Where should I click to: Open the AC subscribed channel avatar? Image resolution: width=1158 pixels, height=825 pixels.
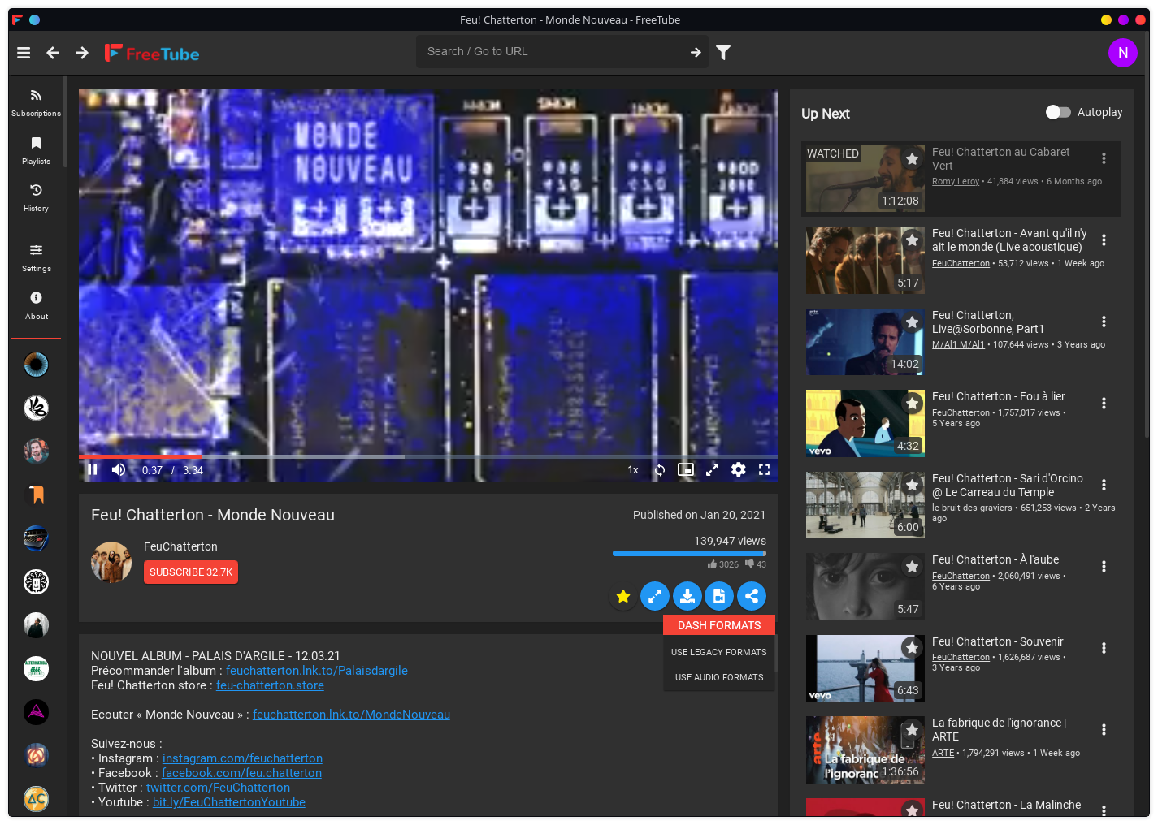pyautogui.click(x=36, y=798)
